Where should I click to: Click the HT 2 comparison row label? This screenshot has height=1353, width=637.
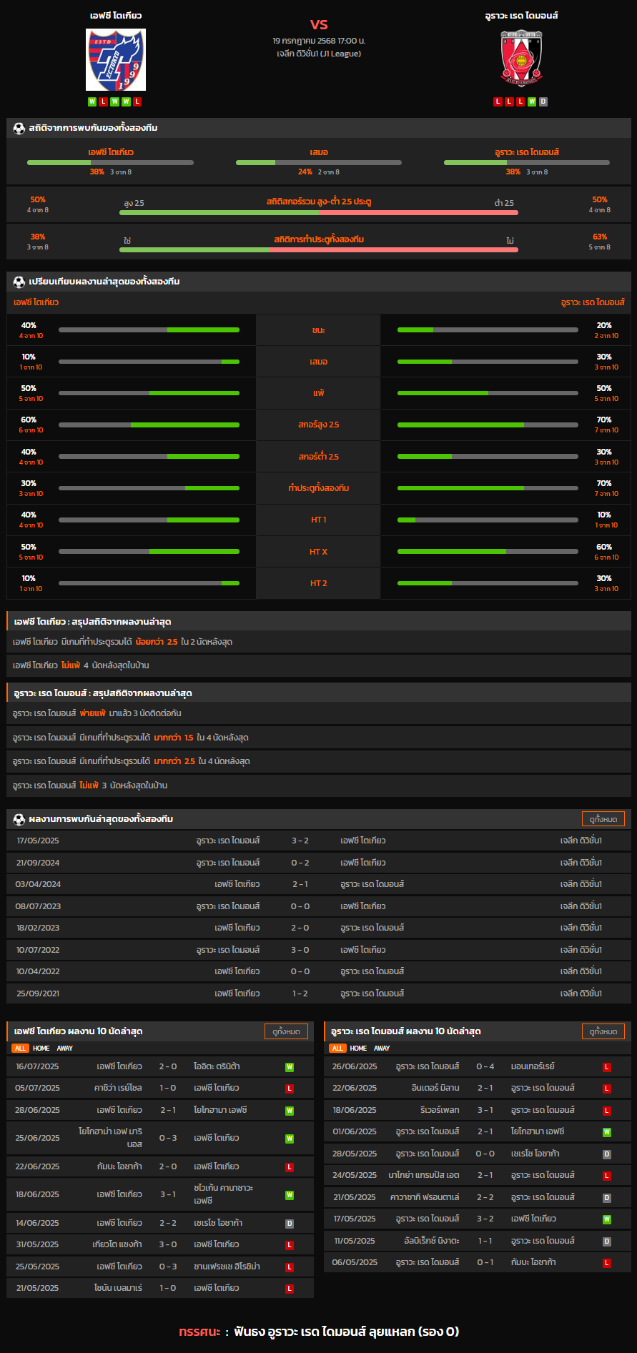click(x=319, y=583)
